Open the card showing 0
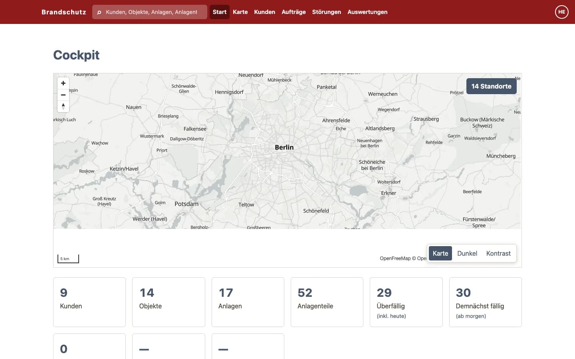This screenshot has width=575, height=359. [89, 346]
